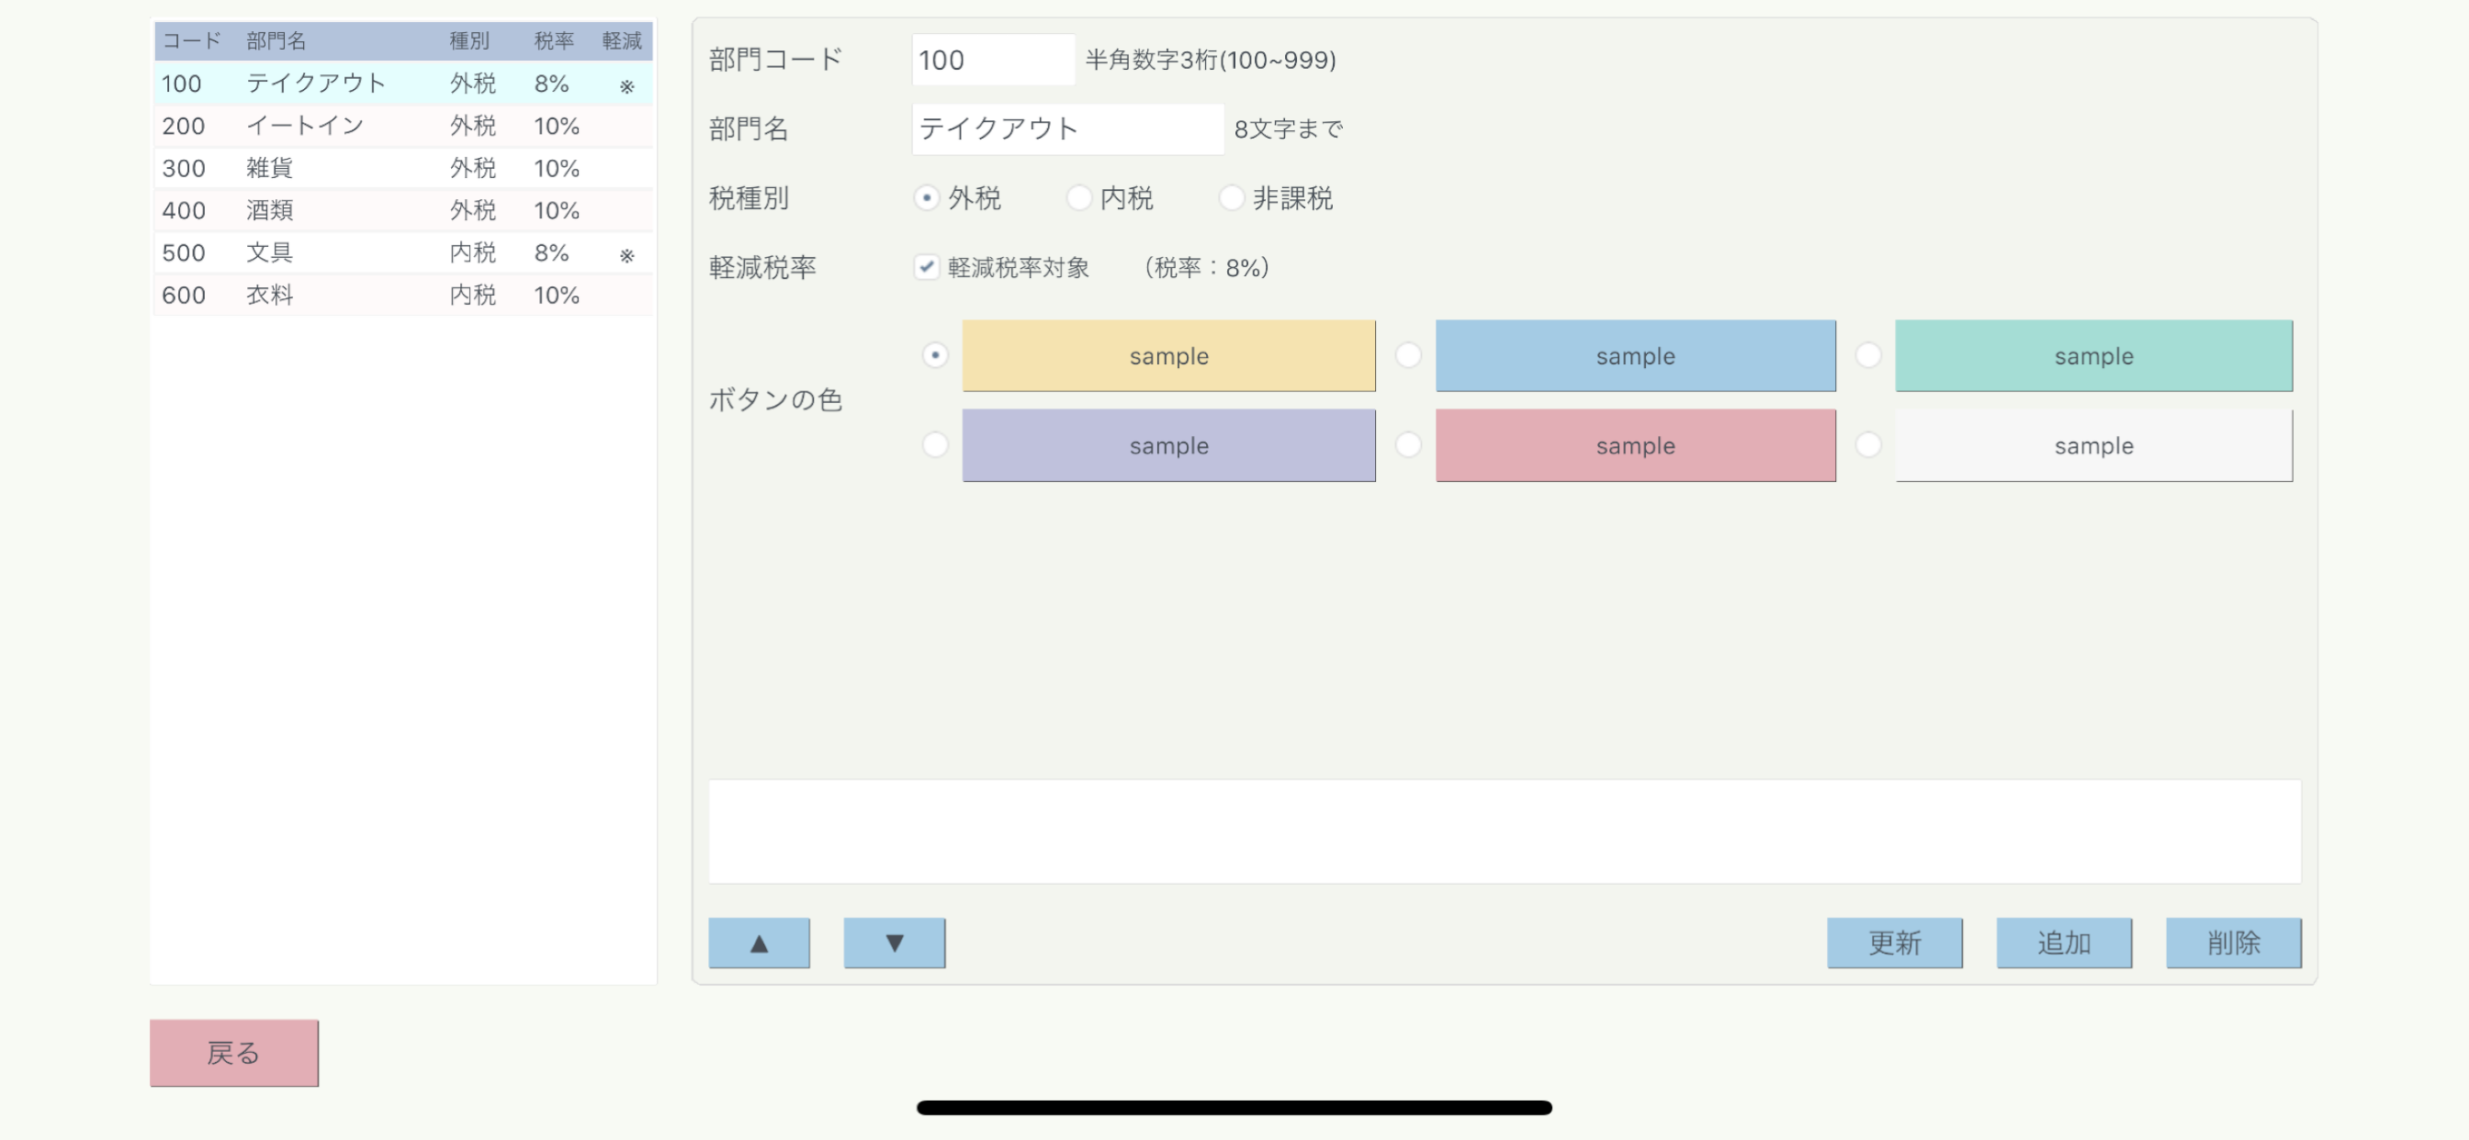Viewport: 2469px width, 1140px height.
Task: Choose the blue button color radio
Action: 1407,355
